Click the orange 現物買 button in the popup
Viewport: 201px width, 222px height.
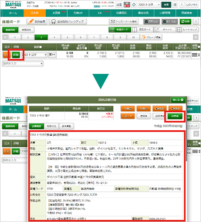(128, 109)
